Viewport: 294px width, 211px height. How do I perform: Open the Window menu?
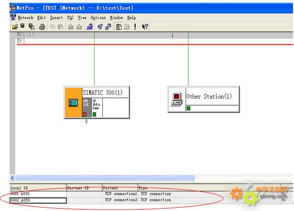click(x=116, y=18)
